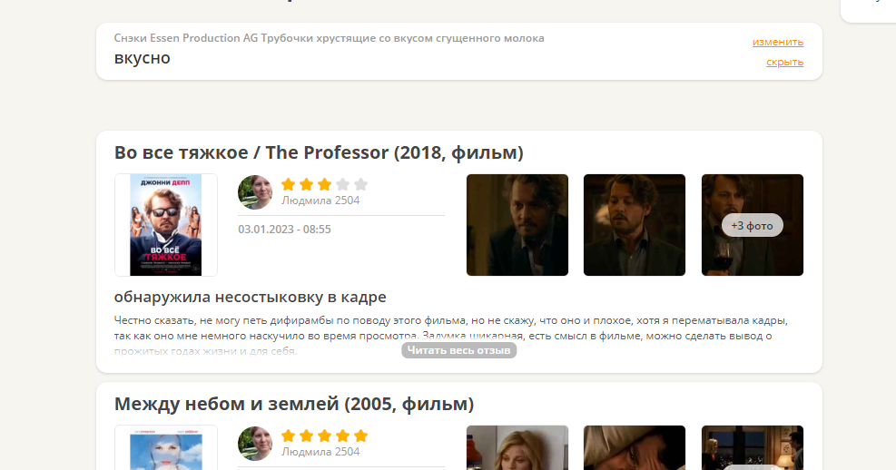Open the third photo of 'Между небом и землей' review
The image size is (896, 470).
click(x=752, y=447)
